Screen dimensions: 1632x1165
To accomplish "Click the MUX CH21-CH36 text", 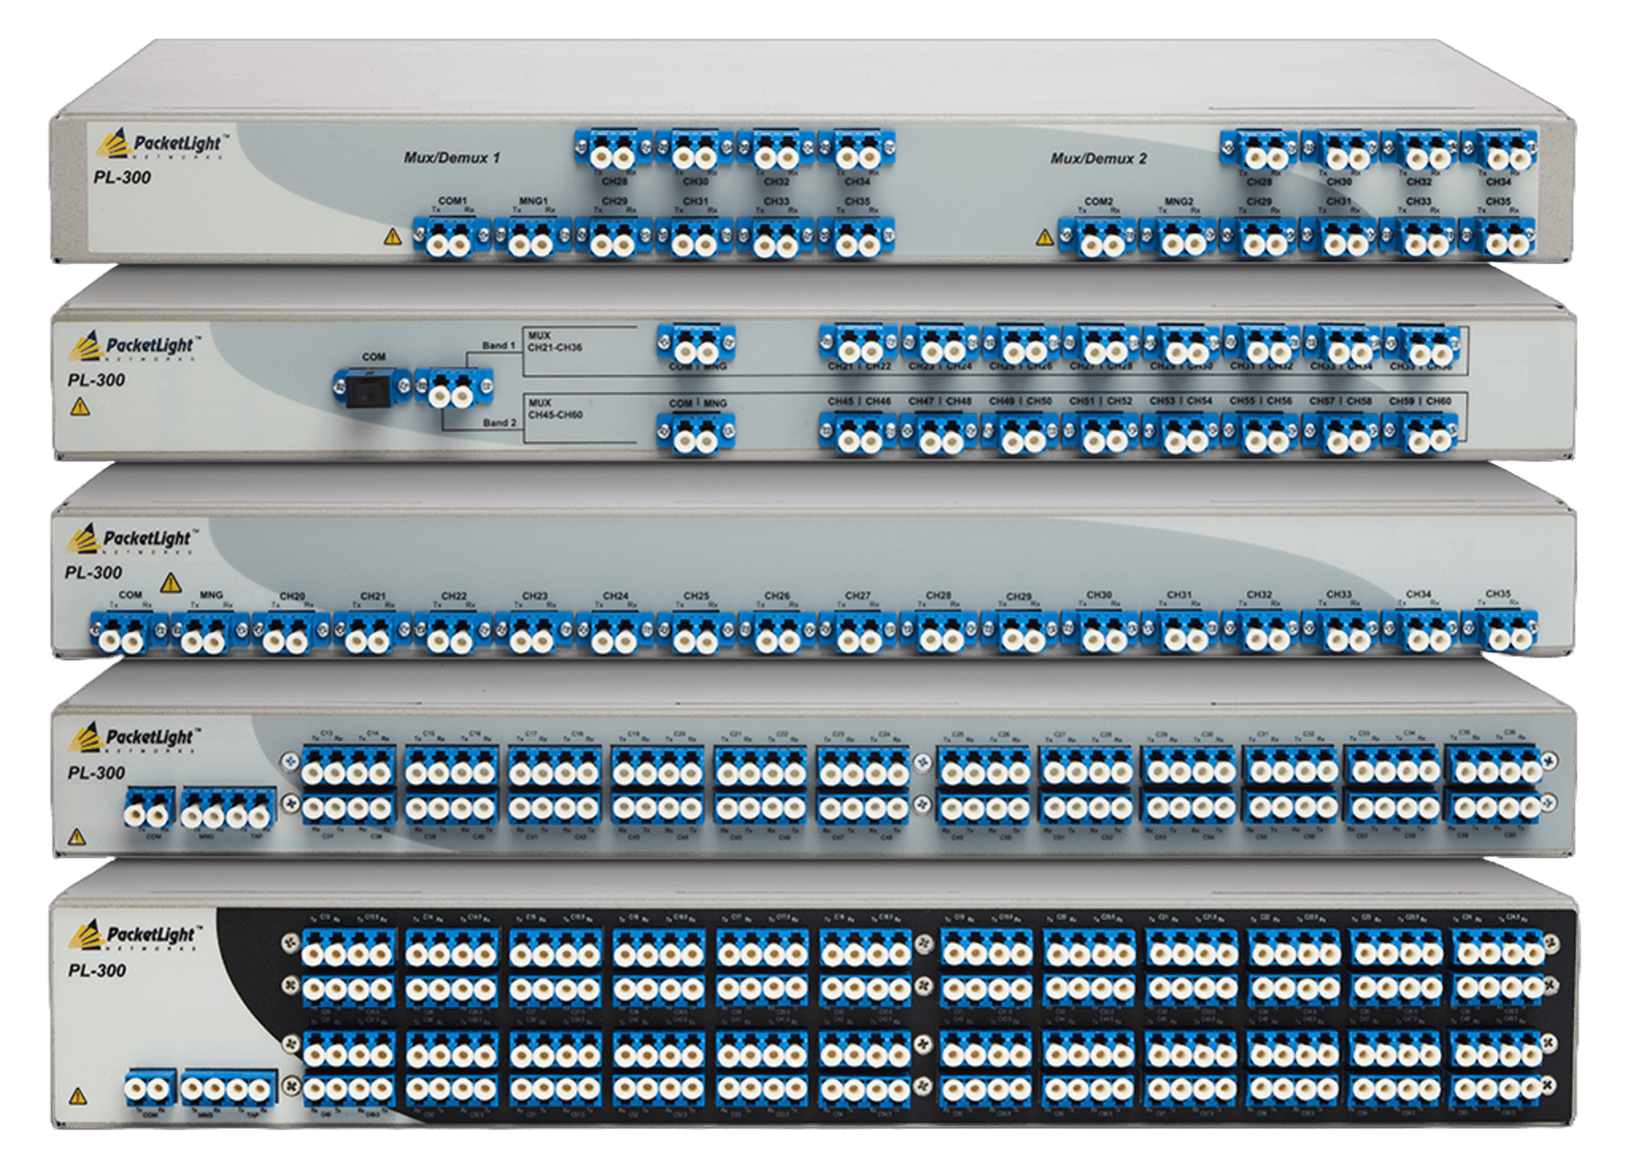I will [554, 342].
